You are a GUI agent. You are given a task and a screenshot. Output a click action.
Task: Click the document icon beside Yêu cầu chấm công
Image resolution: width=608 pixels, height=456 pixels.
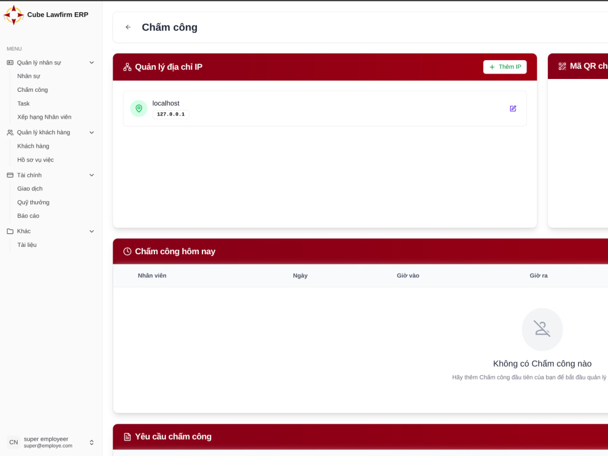pyautogui.click(x=127, y=437)
